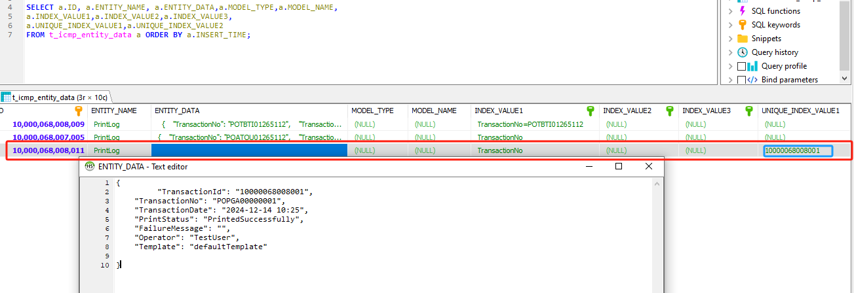The width and height of the screenshot is (854, 293).
Task: Select ID cell 10,000,068,007,005
Action: [49, 137]
